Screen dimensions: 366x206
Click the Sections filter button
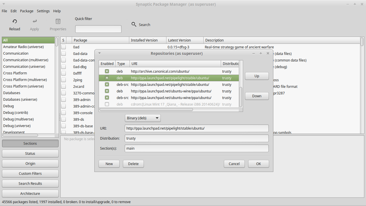pyautogui.click(x=30, y=144)
